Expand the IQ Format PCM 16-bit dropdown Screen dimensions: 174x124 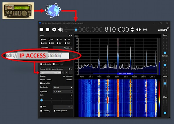click(x=63, y=91)
